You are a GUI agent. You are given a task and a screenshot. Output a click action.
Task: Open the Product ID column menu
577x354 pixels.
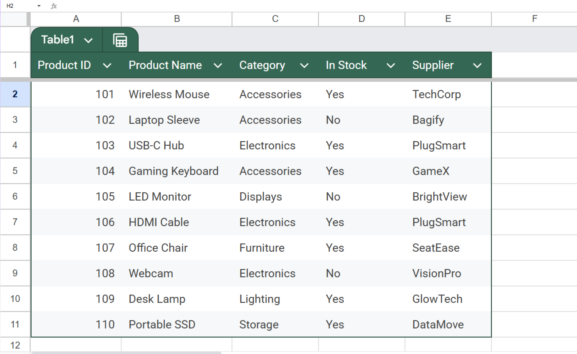point(108,66)
